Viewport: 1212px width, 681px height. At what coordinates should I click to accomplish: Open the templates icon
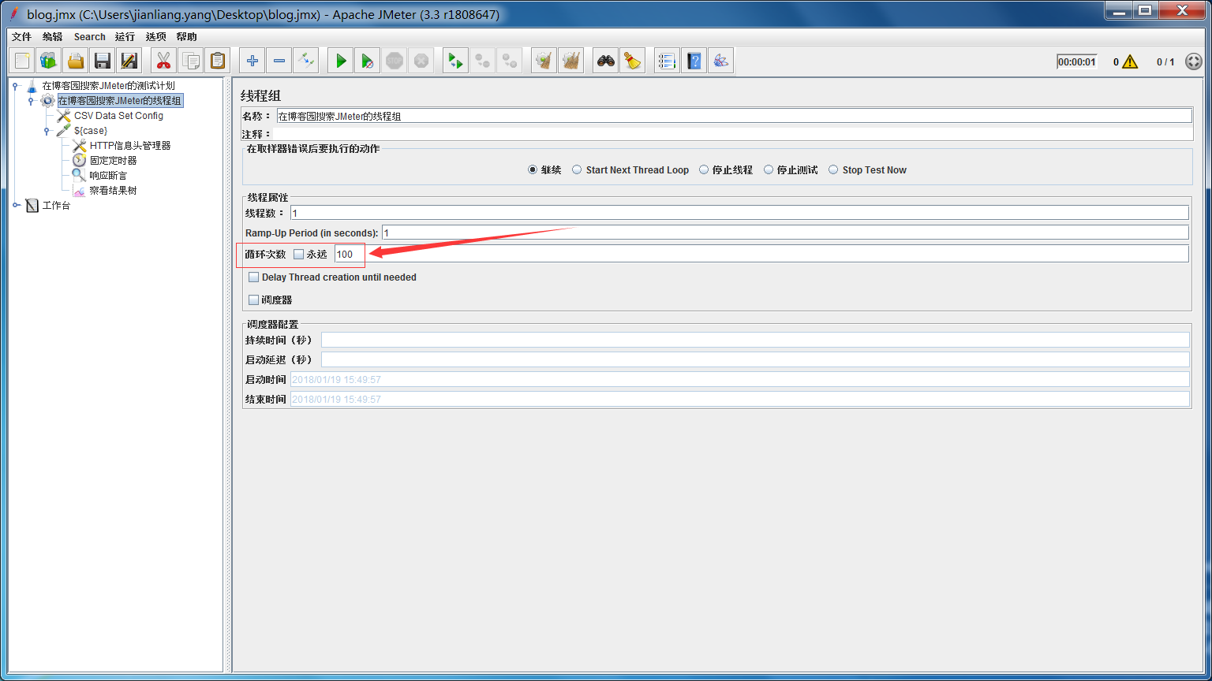tap(48, 61)
